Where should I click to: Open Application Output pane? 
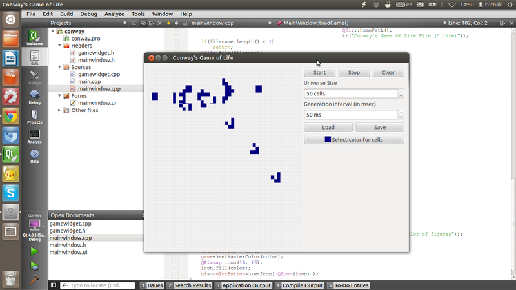243,285
